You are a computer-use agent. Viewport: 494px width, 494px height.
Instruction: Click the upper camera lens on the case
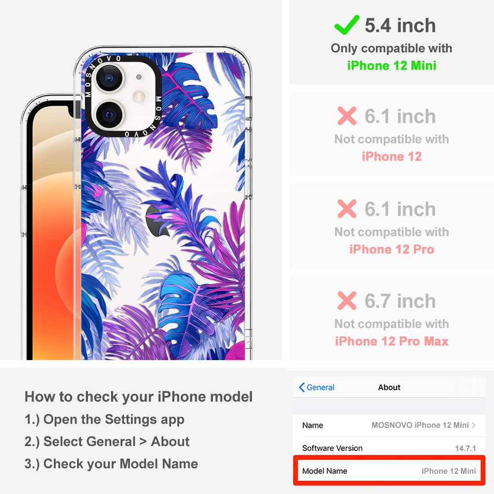(x=109, y=79)
